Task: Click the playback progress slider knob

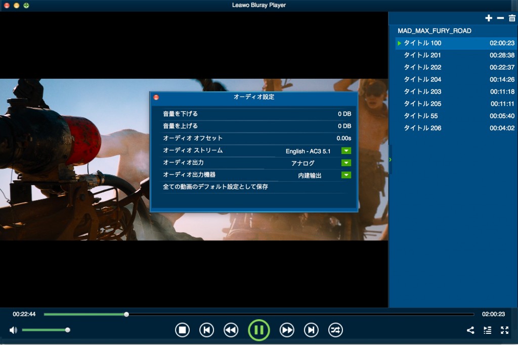Action: [126, 314]
